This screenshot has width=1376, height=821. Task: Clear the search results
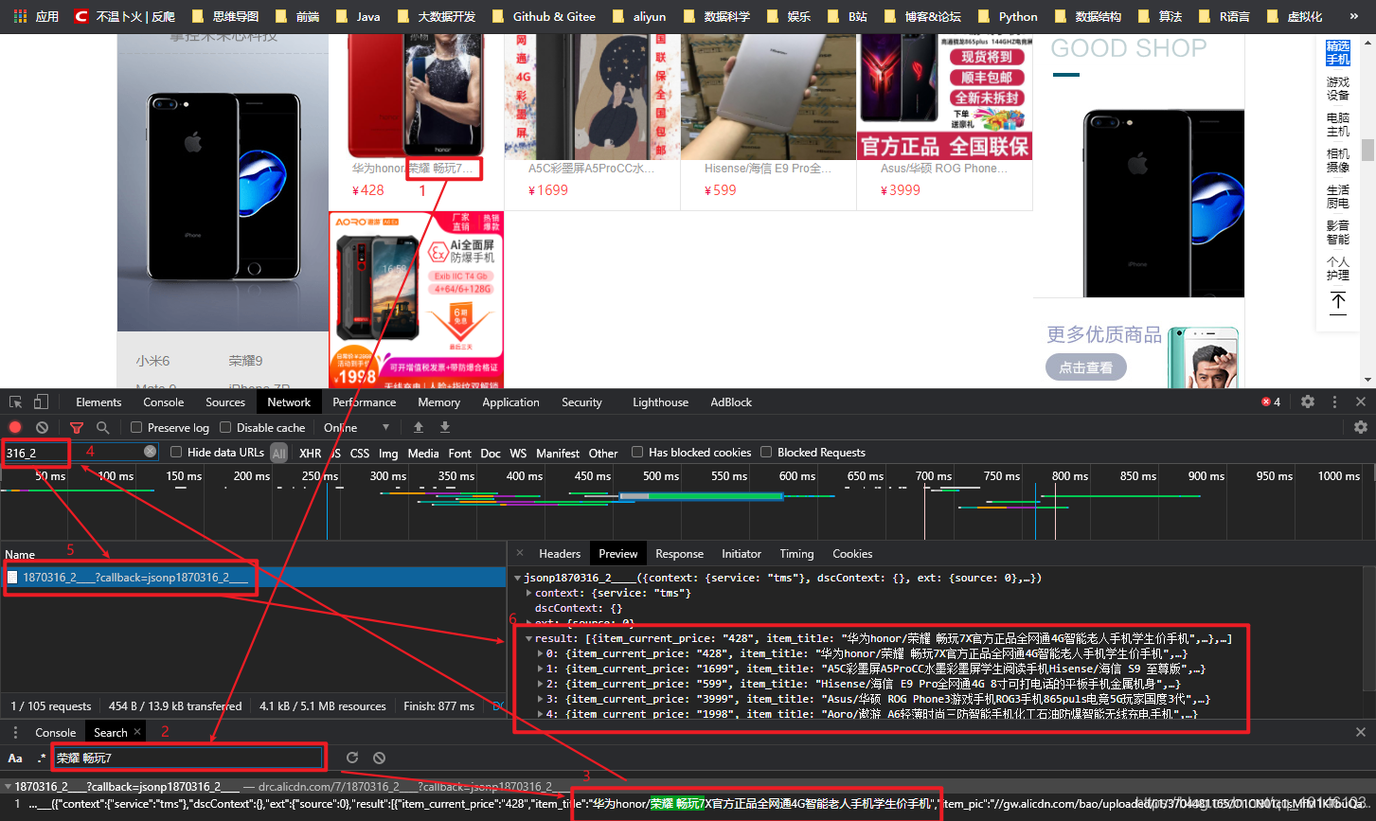379,758
